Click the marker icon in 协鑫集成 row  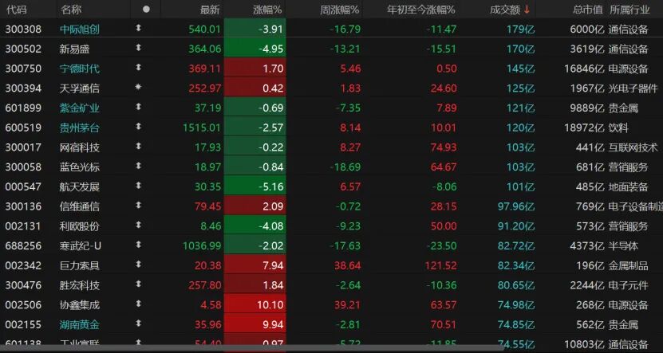pos(138,304)
